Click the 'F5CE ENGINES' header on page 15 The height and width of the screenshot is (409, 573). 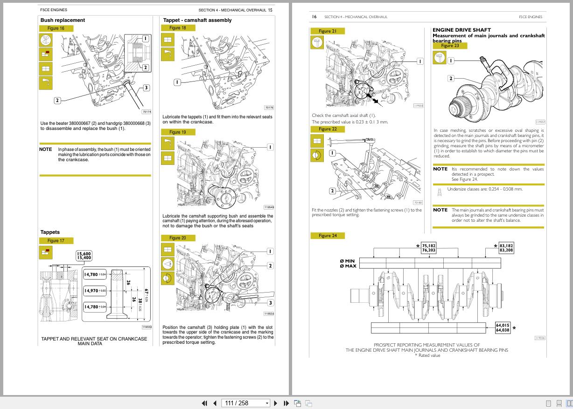(x=54, y=10)
